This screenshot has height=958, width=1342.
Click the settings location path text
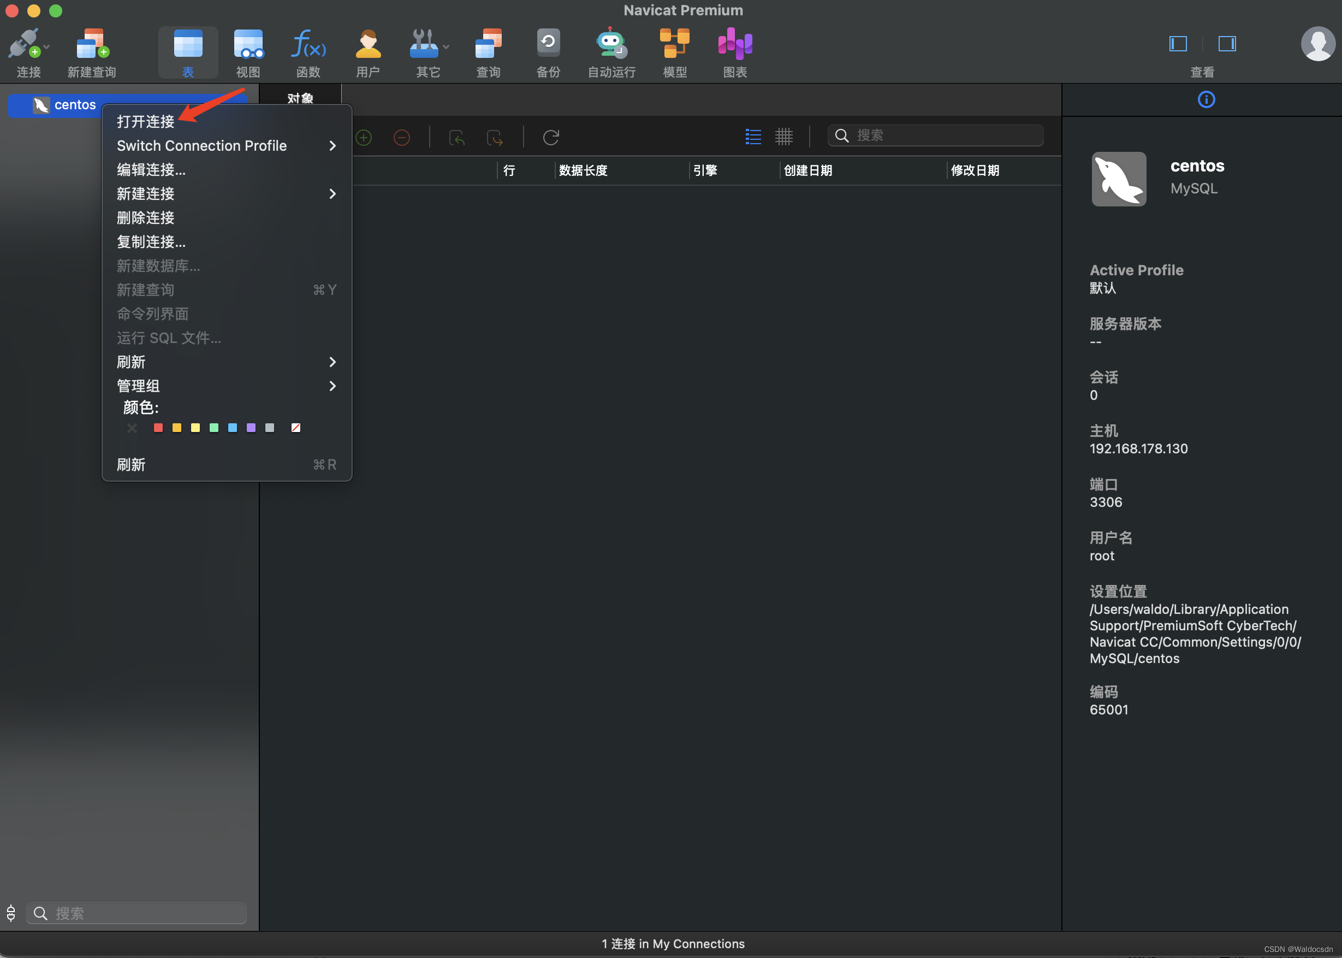click(x=1195, y=634)
